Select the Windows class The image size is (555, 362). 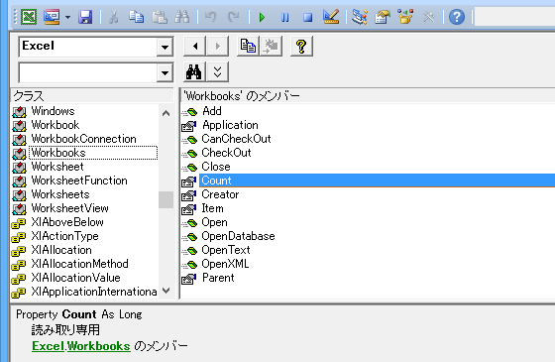pos(53,111)
